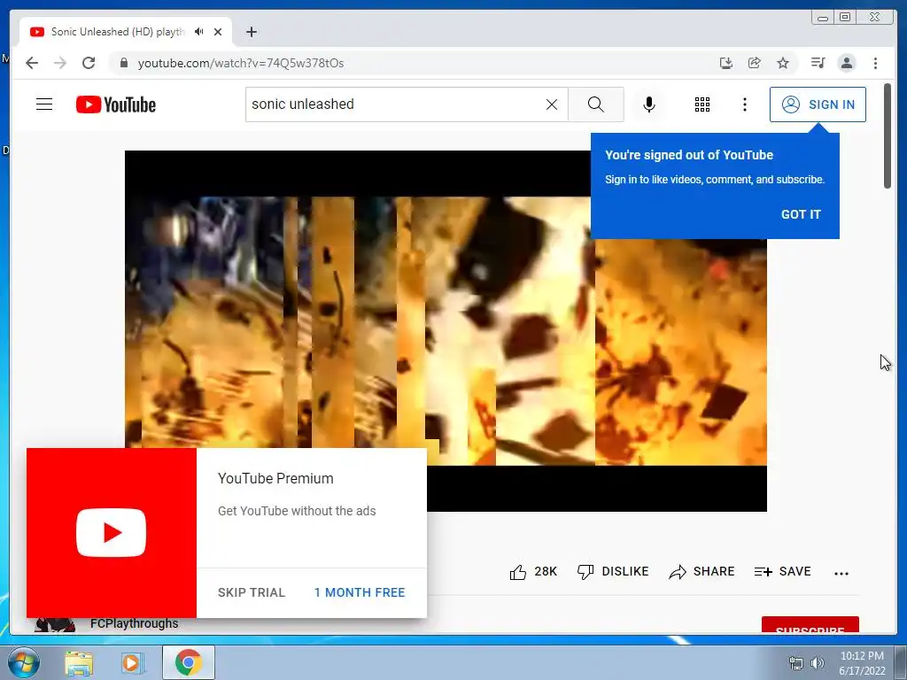Open a new Chrome tab
Viewport: 907px width, 680px height.
pos(251,32)
